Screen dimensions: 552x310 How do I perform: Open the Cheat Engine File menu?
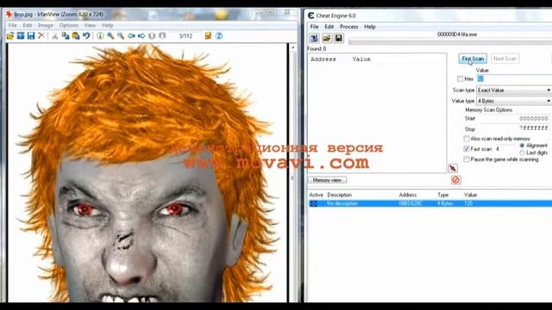pos(314,27)
